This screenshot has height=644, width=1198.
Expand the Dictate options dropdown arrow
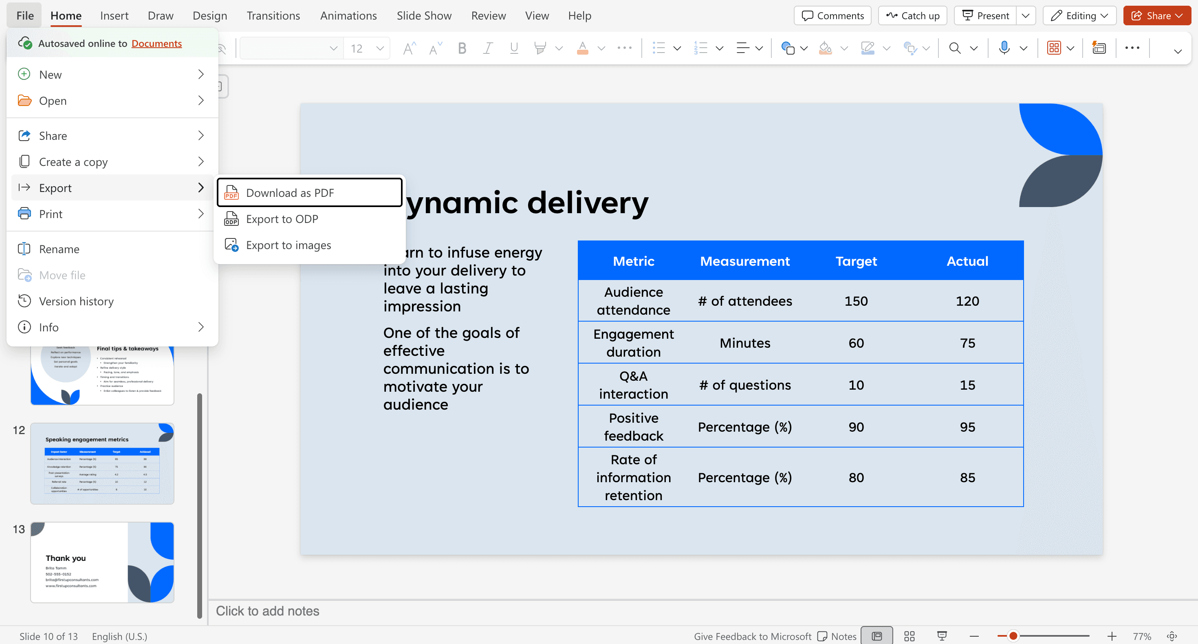click(x=1024, y=48)
